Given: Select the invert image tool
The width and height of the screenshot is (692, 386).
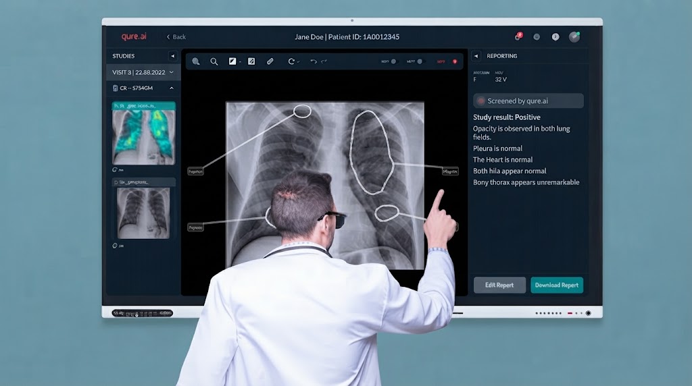Looking at the screenshot, I should (251, 61).
